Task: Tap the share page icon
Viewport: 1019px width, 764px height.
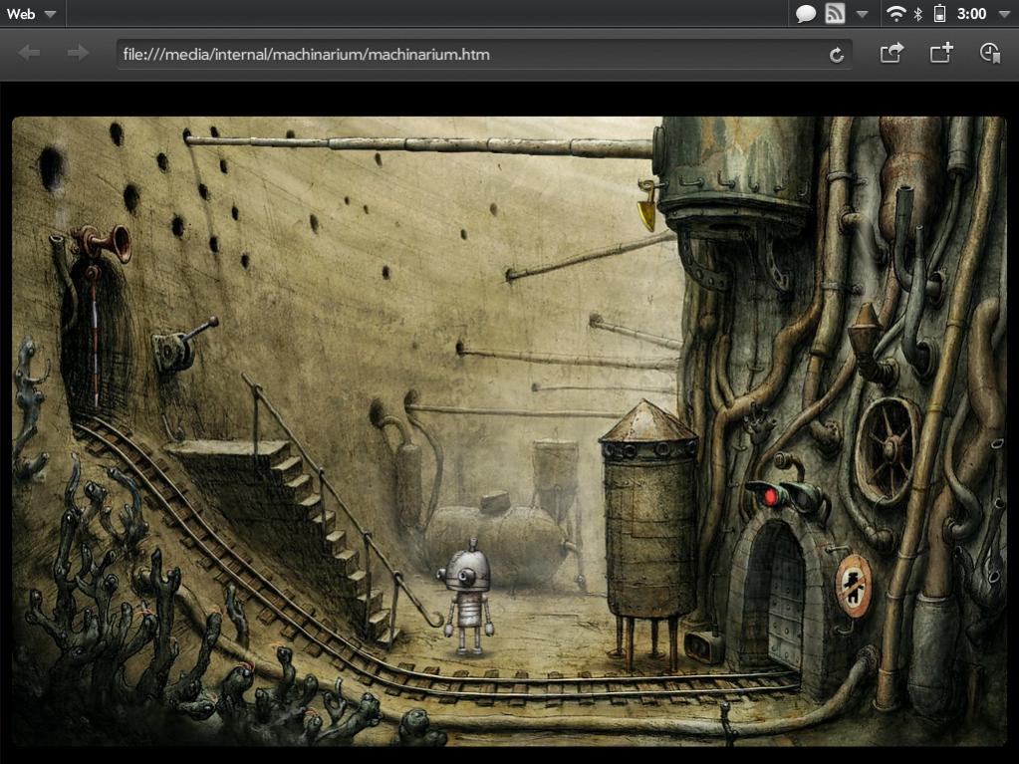Action: [891, 54]
